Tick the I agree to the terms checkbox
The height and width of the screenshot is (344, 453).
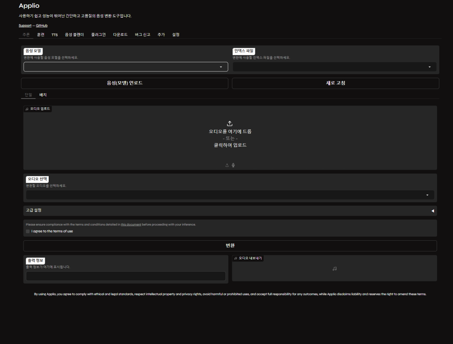[x=28, y=231]
